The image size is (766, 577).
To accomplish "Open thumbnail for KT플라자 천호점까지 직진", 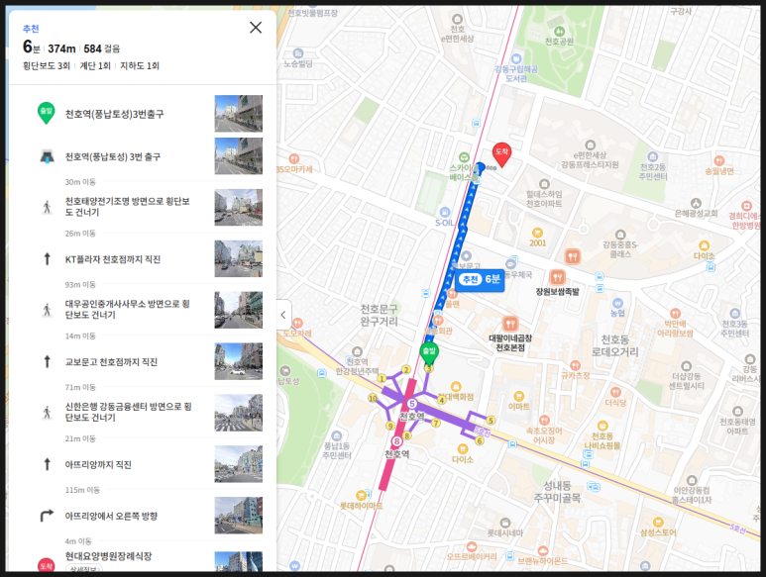I will [239, 258].
